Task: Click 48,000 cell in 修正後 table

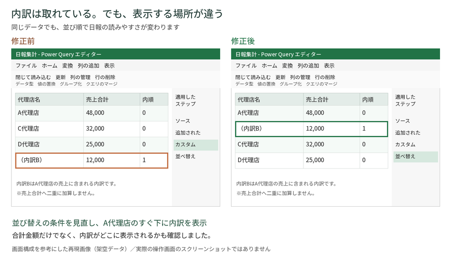Action: [332, 113]
